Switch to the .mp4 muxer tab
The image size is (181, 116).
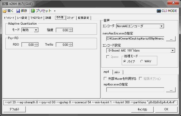tap(107, 72)
